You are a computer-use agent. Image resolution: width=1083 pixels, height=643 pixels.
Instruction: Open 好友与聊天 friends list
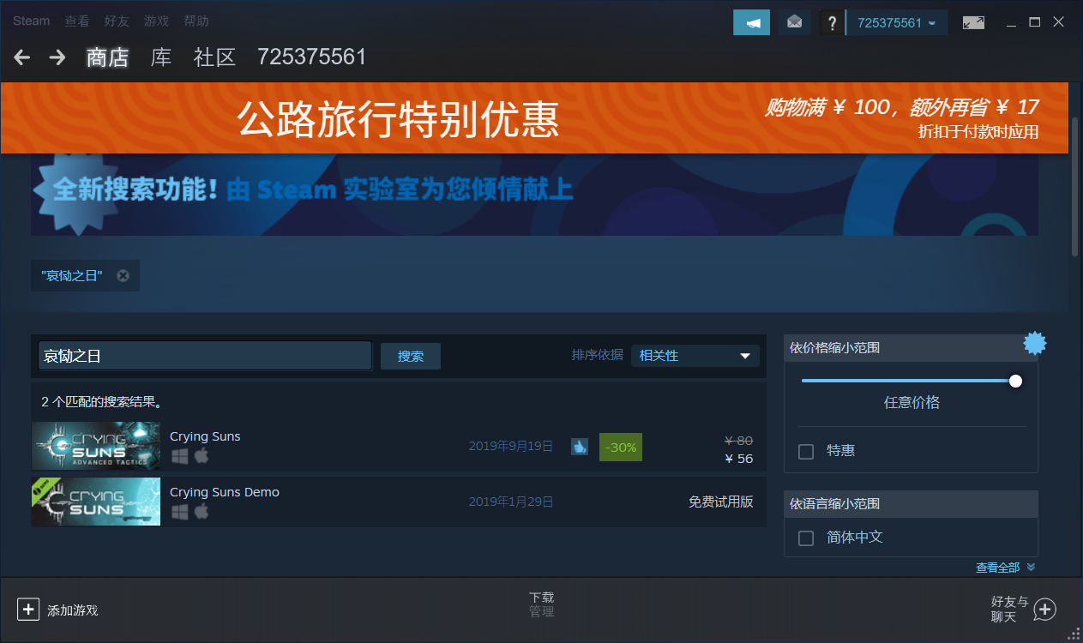click(x=1009, y=610)
